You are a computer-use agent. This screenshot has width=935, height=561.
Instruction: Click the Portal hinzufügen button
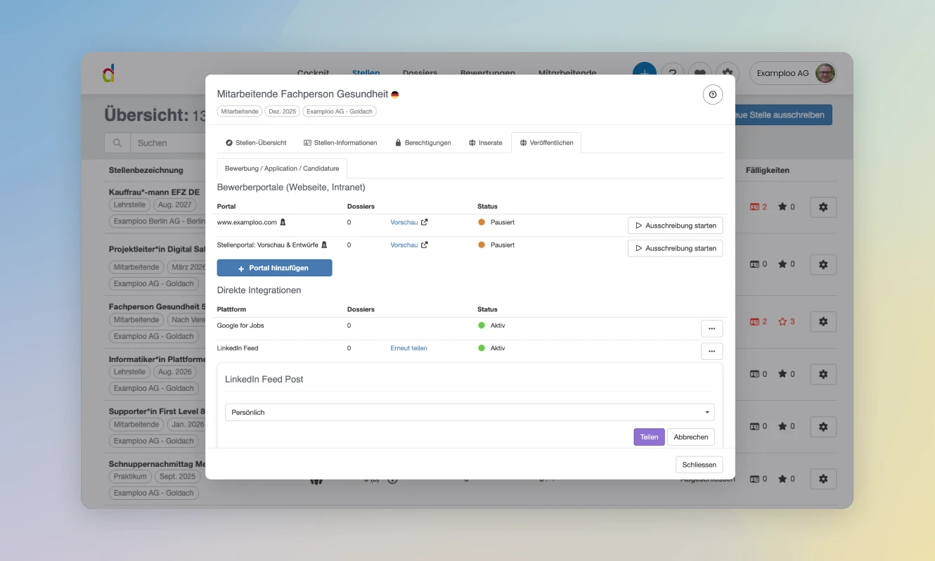click(x=274, y=268)
